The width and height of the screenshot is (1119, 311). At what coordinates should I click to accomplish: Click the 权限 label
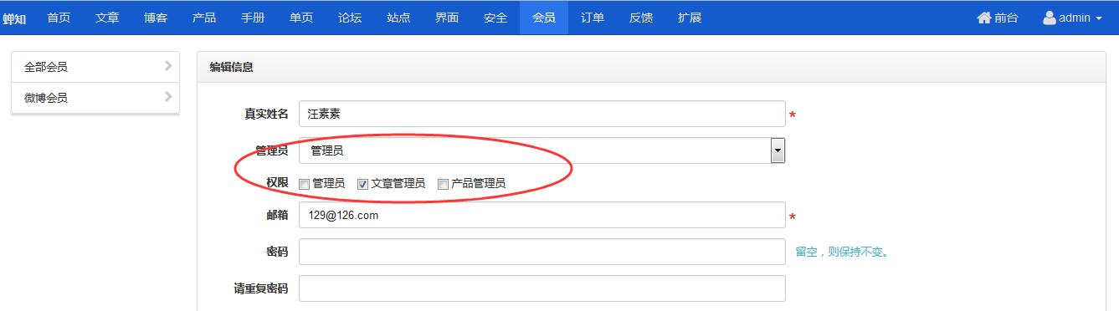[277, 183]
